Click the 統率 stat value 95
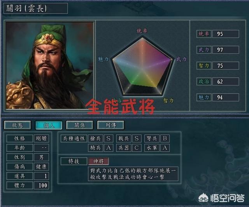Screen dimensions: 249x207 (x=226, y=34)
